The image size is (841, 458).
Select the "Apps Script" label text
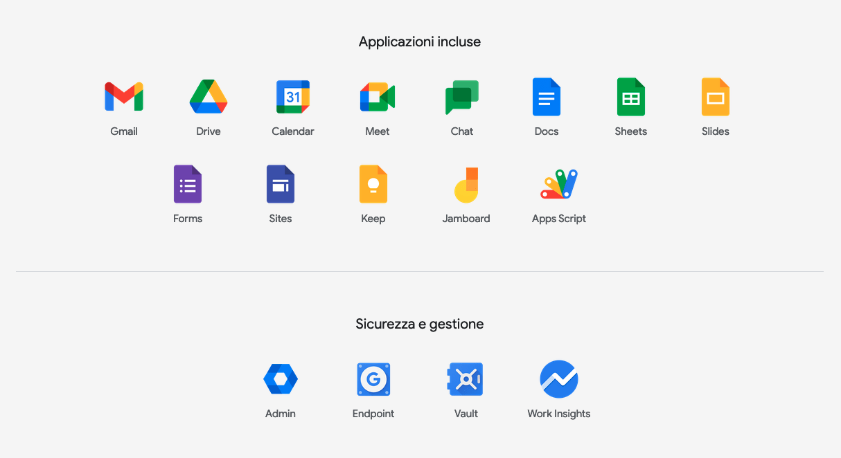(559, 219)
